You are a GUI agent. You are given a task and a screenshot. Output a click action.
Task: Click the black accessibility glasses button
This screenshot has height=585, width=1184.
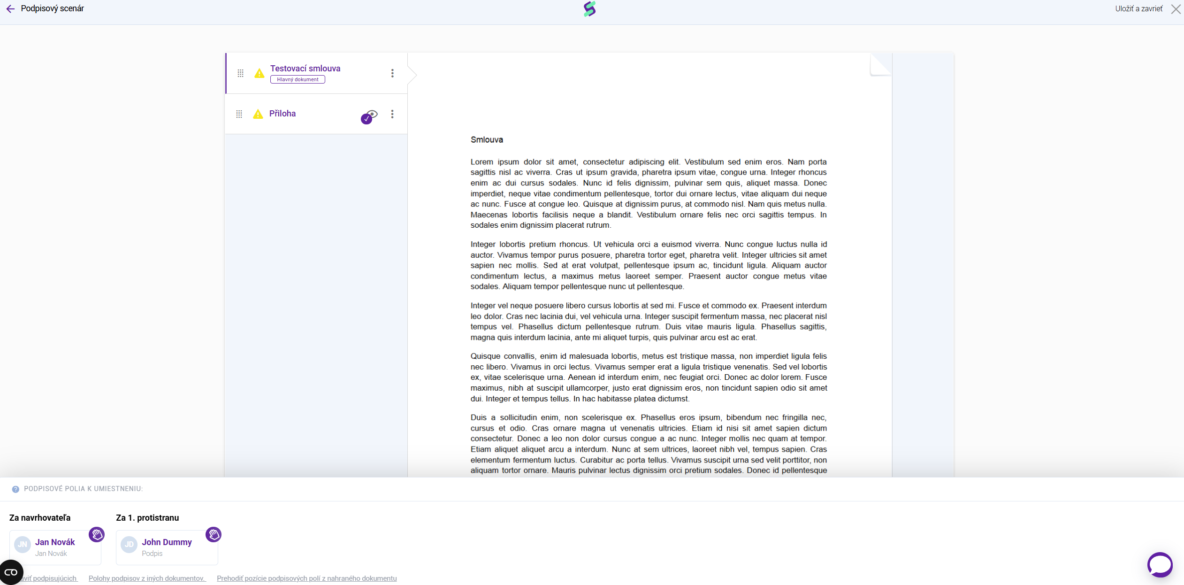pos(11,572)
